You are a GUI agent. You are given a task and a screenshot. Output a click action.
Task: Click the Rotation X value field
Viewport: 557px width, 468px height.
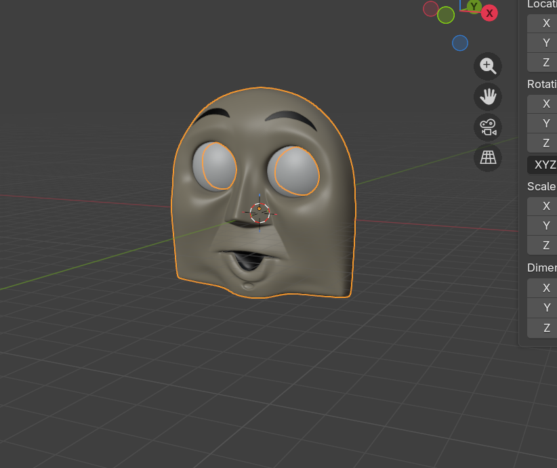[x=542, y=104]
